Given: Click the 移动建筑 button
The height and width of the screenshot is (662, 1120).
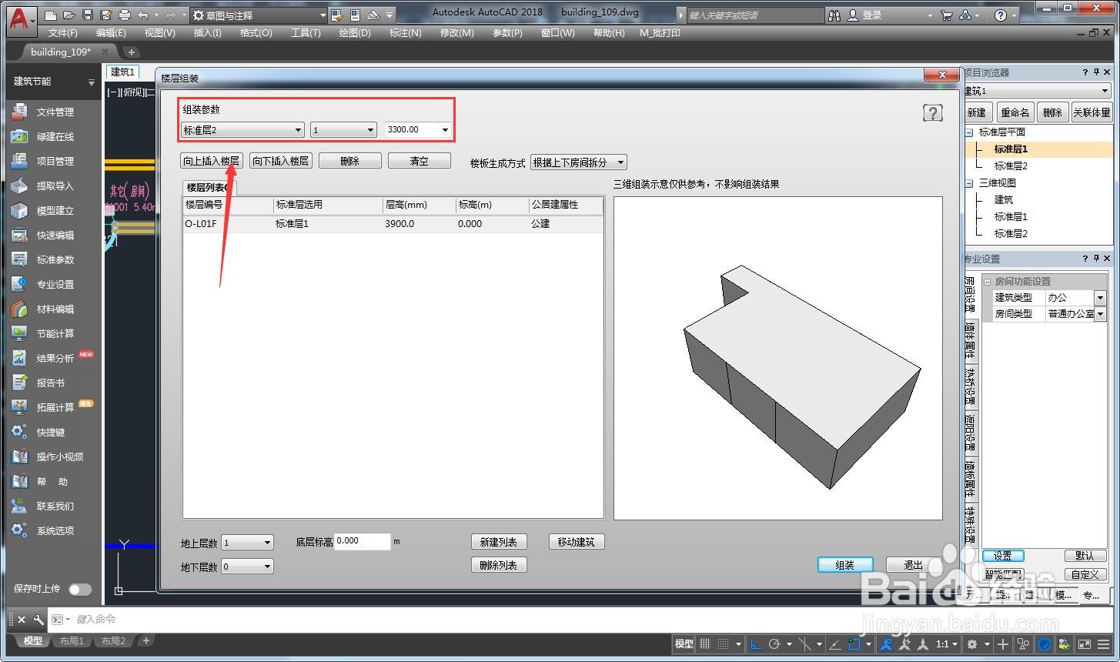Looking at the screenshot, I should (577, 542).
